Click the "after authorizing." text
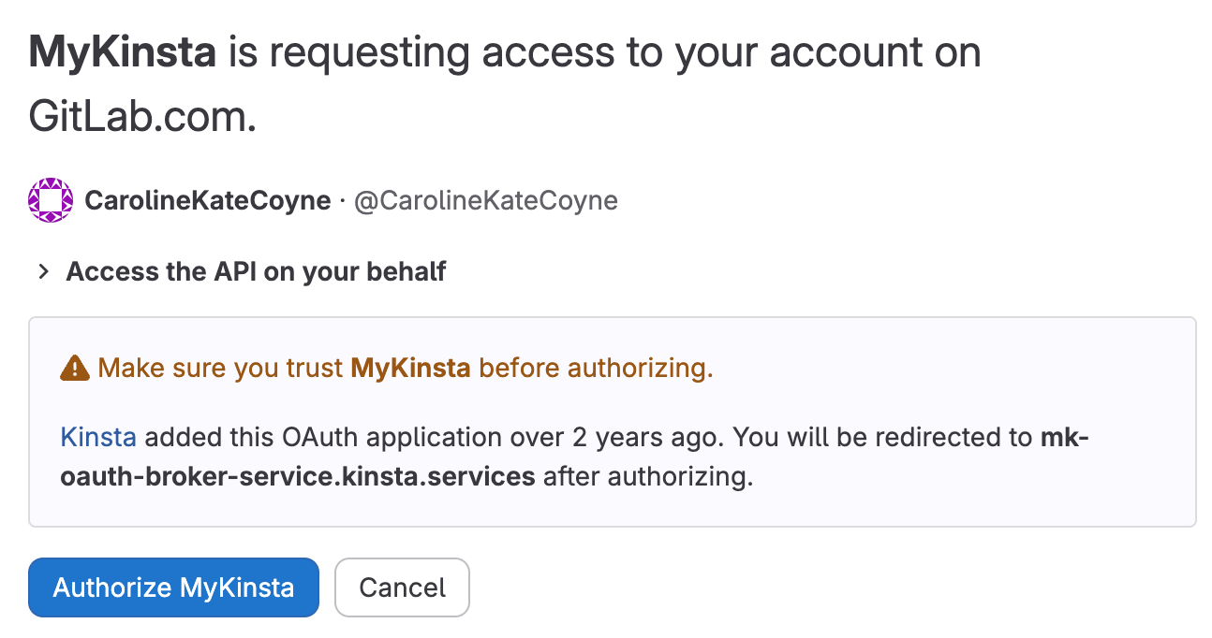The width and height of the screenshot is (1212, 638). click(648, 477)
